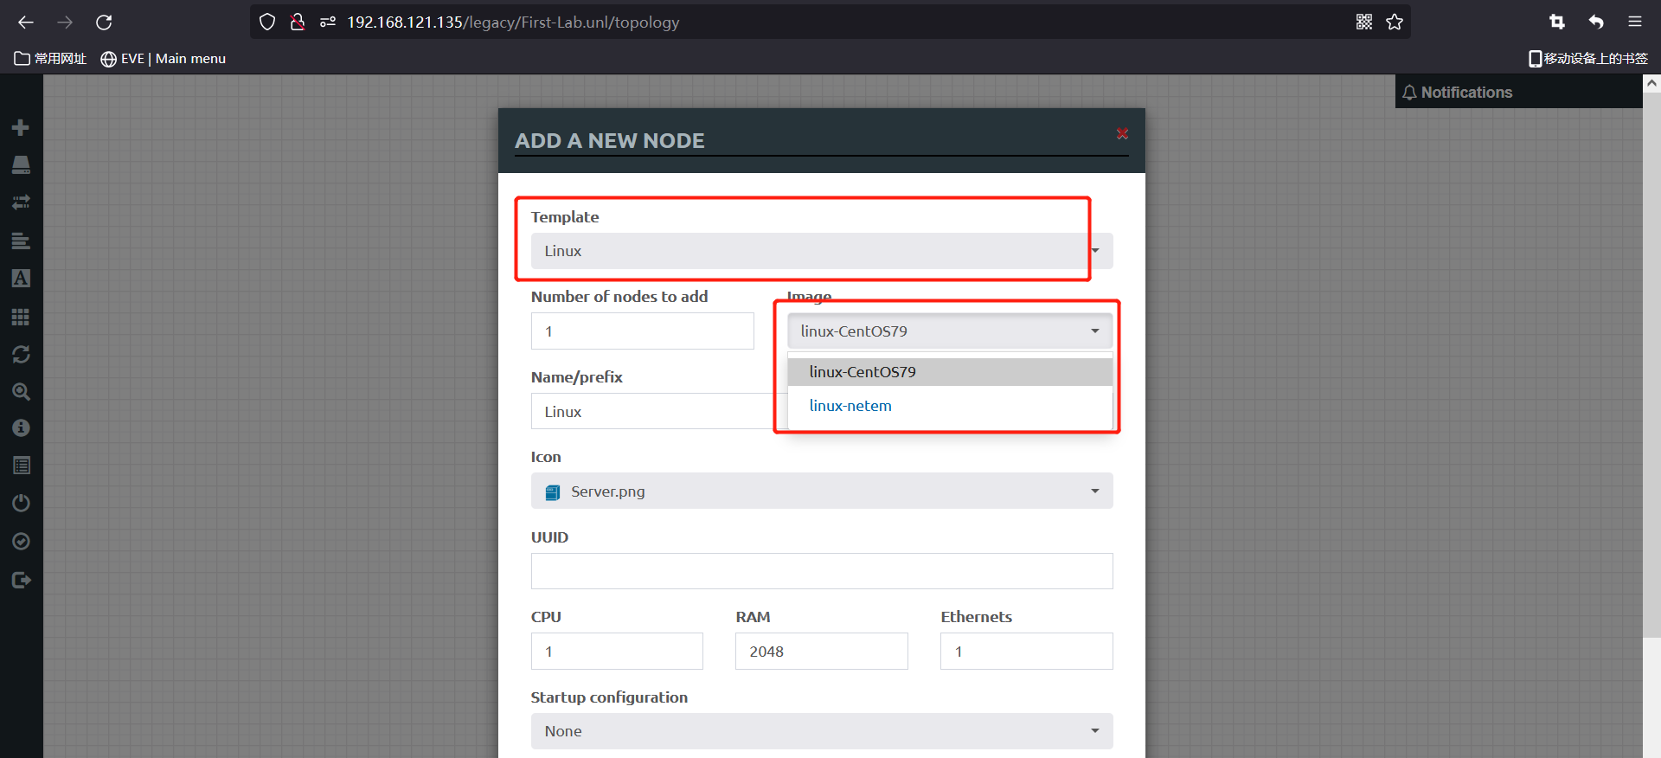Screen dimensions: 1661x758
Task: Reload the page via browser refresh
Action: 104,22
